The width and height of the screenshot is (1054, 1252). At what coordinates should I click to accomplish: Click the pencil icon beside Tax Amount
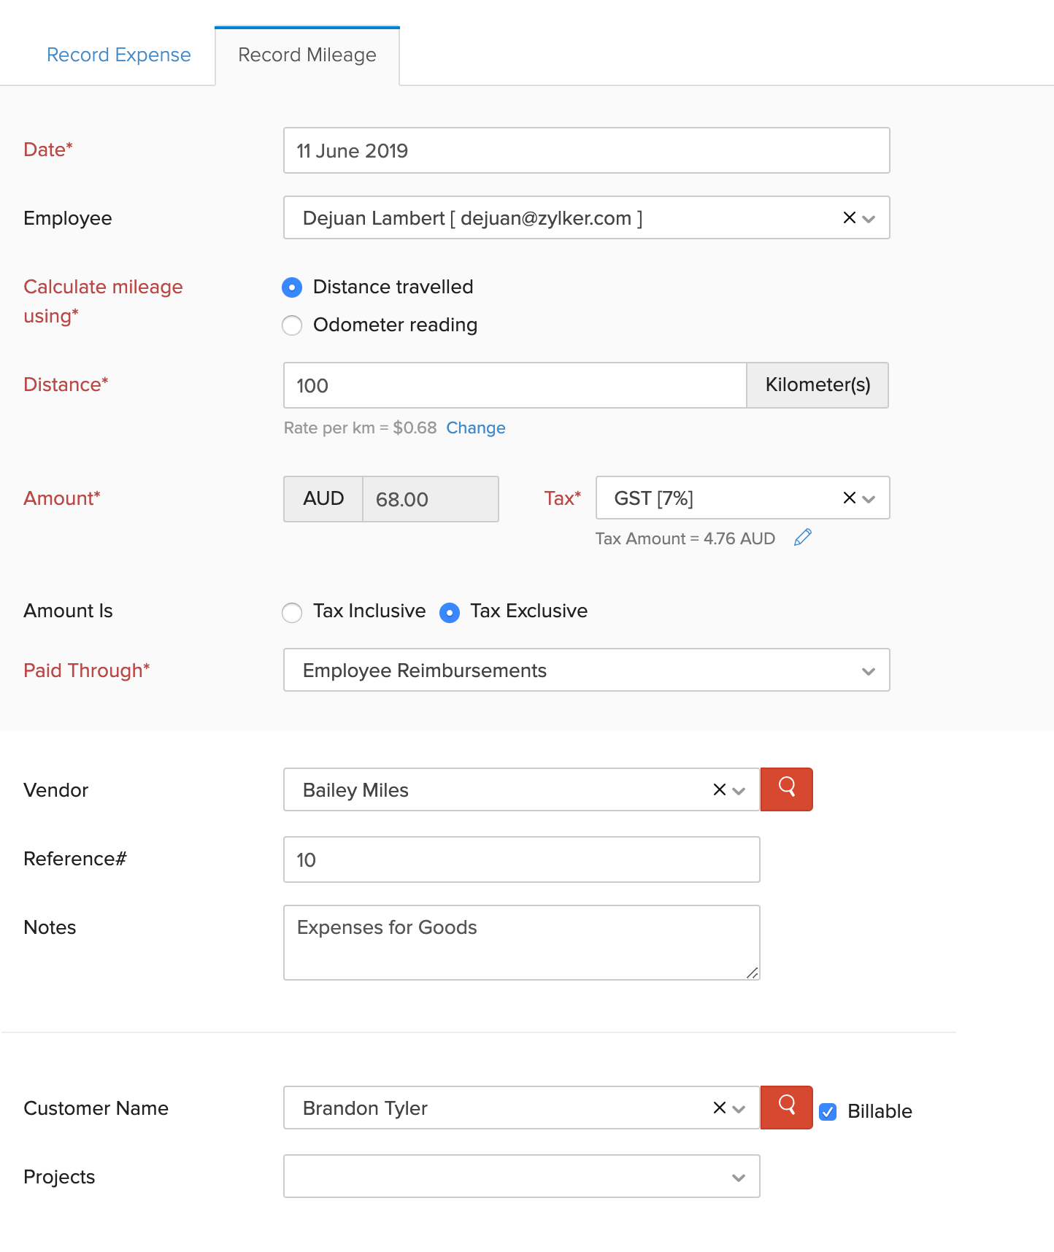click(x=802, y=538)
